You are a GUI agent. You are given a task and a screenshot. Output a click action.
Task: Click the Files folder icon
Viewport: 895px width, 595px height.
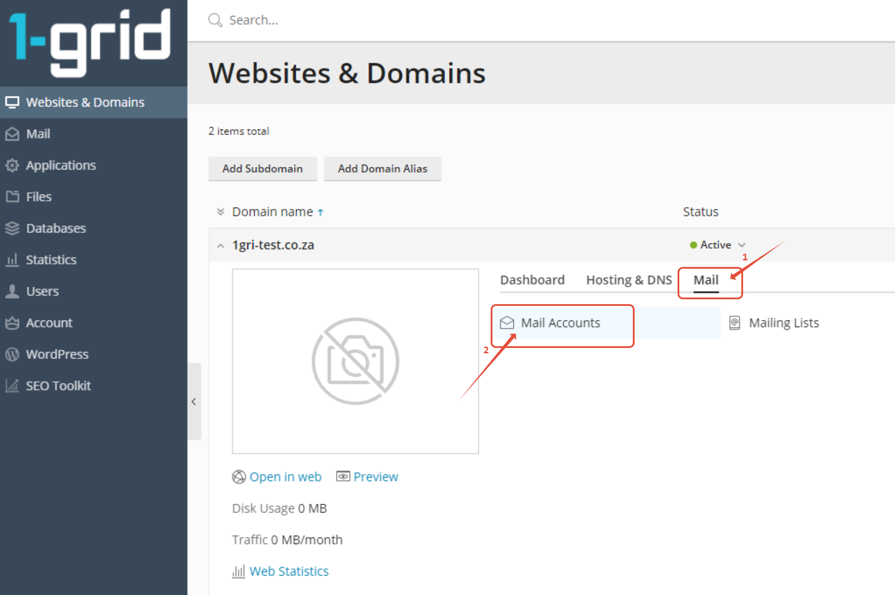pyautogui.click(x=12, y=197)
